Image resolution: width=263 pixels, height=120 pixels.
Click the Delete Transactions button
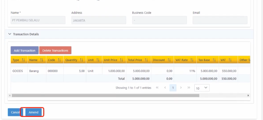coord(55,50)
